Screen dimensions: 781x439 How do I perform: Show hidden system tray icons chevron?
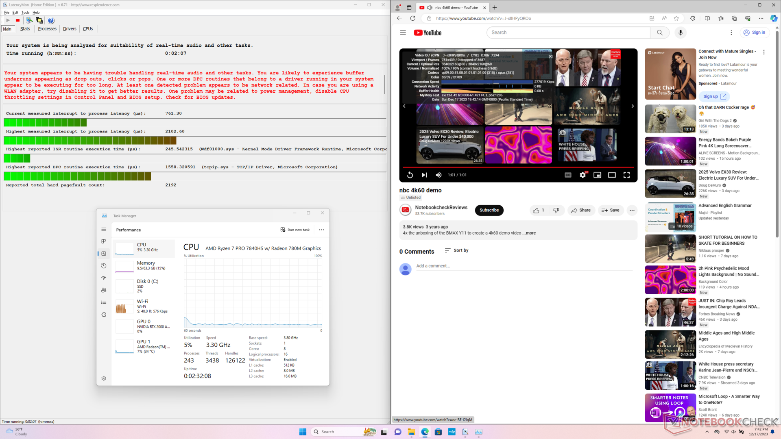(x=707, y=432)
